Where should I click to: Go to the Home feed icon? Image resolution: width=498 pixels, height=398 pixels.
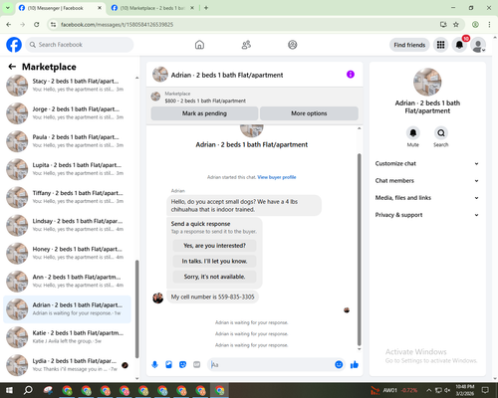coord(199,45)
